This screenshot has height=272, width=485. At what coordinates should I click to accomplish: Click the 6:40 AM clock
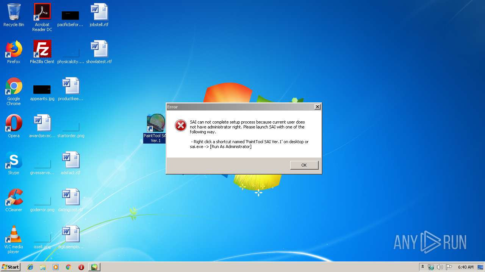click(x=466, y=267)
